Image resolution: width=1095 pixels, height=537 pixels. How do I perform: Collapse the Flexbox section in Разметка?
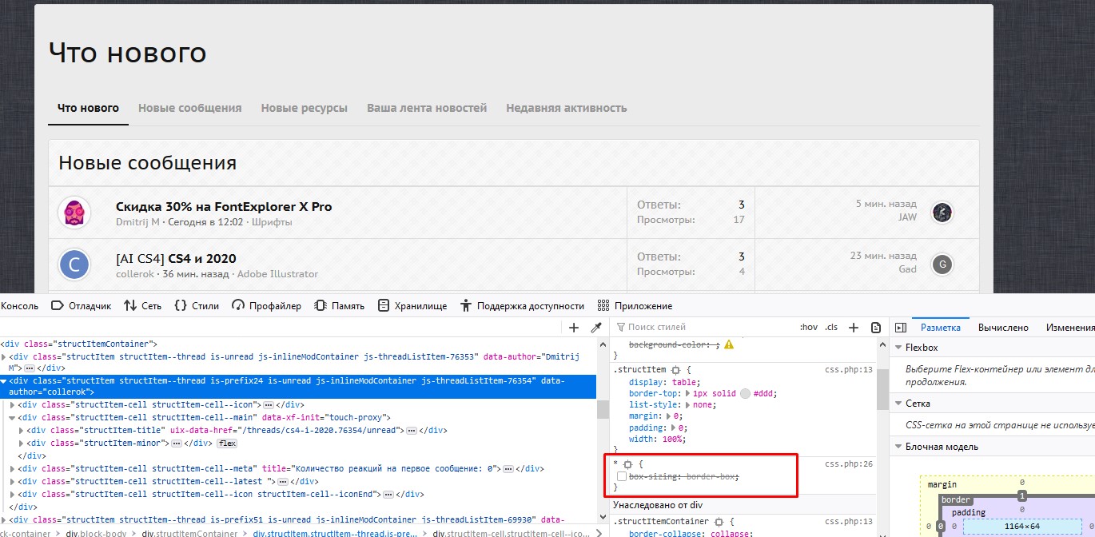(x=899, y=347)
